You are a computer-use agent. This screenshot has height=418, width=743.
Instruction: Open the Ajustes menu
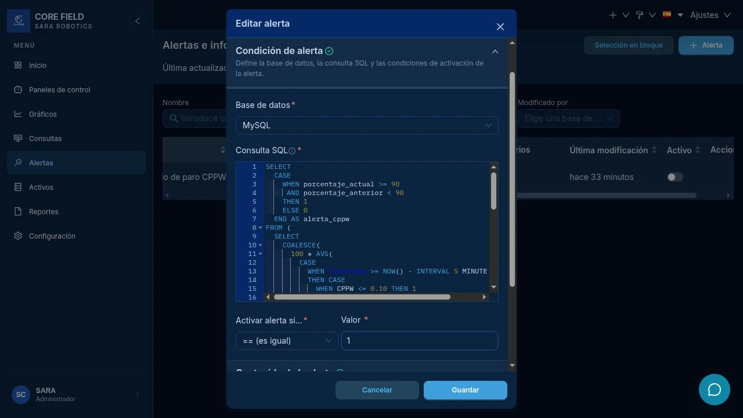(710, 15)
